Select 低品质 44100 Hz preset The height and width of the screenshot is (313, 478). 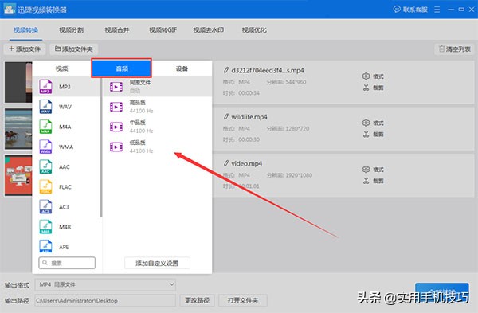click(157, 147)
